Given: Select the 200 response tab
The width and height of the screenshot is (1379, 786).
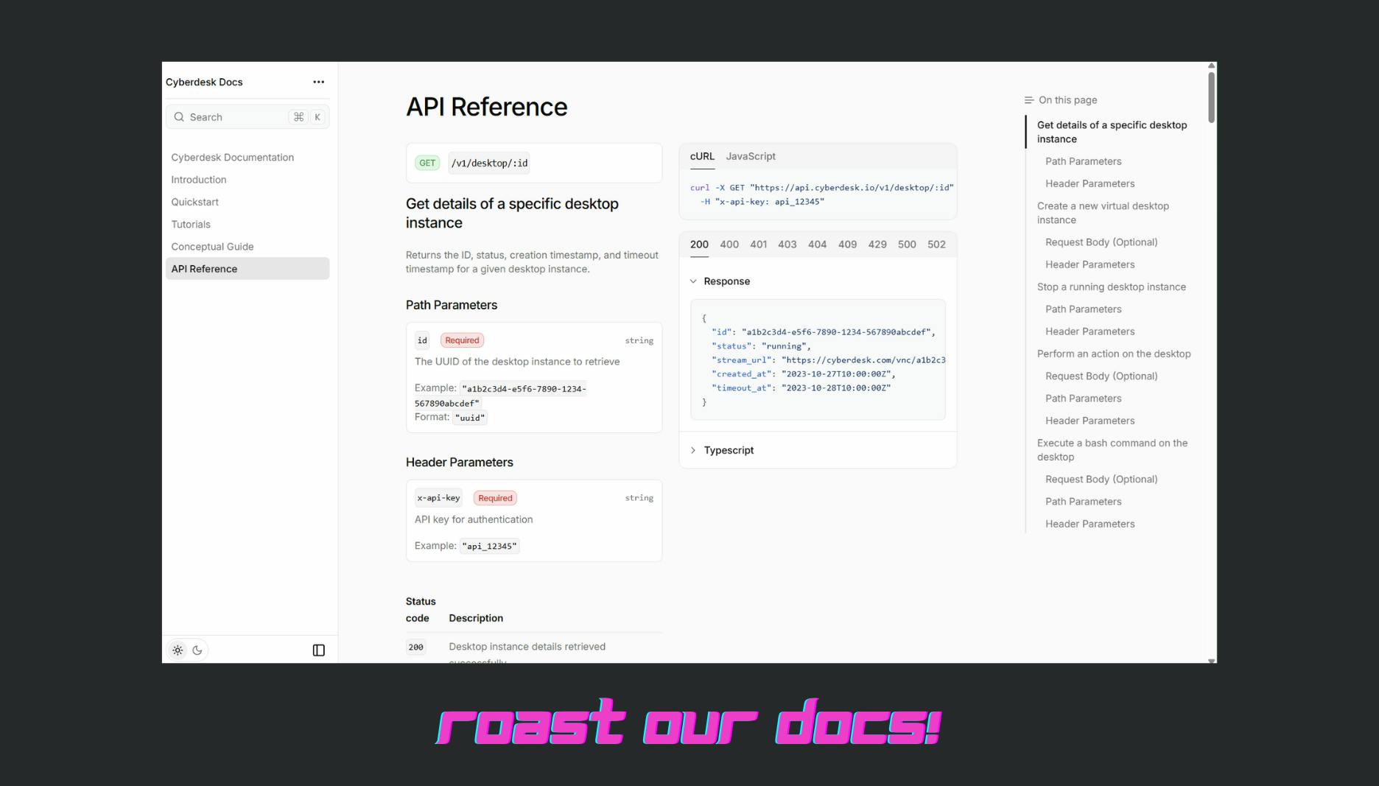Looking at the screenshot, I should pyautogui.click(x=699, y=245).
